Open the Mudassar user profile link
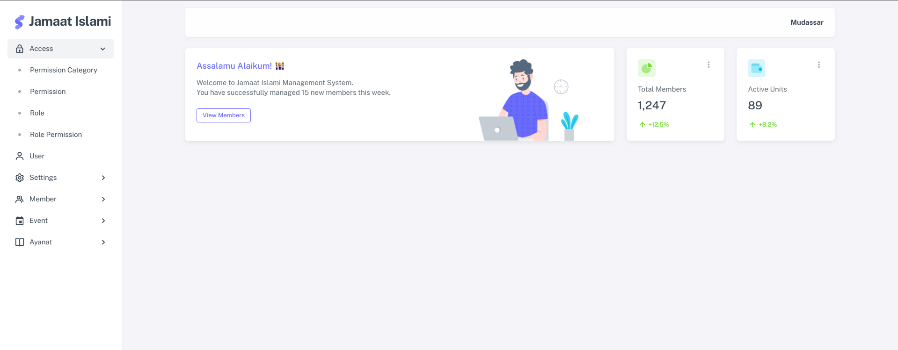This screenshot has height=350, width=898. [807, 22]
